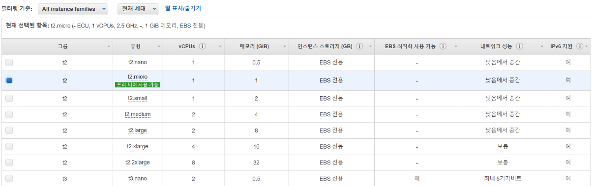Click the t3.nano instance type
592x186 pixels.
point(138,179)
